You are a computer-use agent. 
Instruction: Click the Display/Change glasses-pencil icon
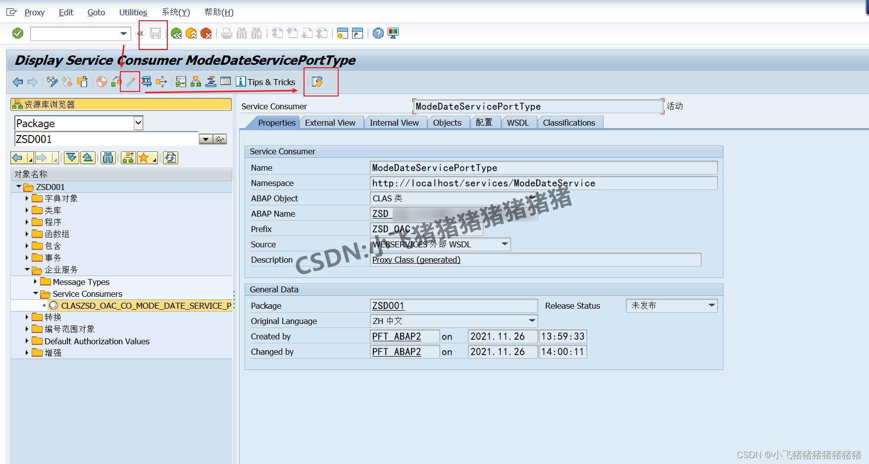pyautogui.click(x=52, y=82)
